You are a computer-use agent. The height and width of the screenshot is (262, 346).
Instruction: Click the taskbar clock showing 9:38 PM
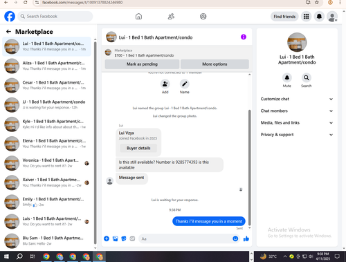(x=323, y=256)
